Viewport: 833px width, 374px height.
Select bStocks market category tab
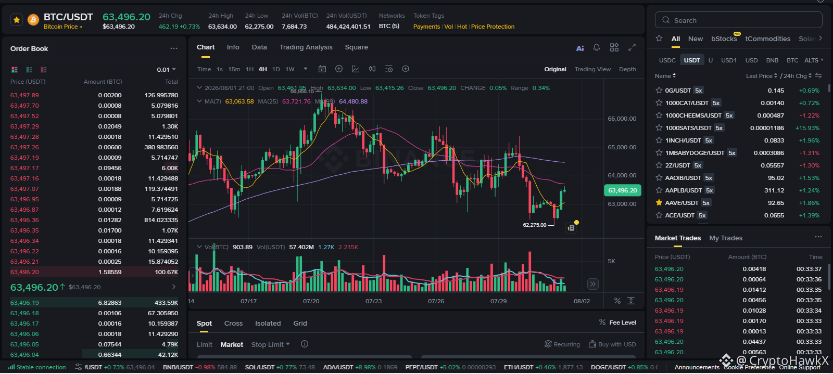(x=724, y=39)
